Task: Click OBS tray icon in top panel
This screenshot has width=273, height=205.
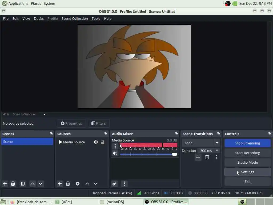Action: coord(228,3)
